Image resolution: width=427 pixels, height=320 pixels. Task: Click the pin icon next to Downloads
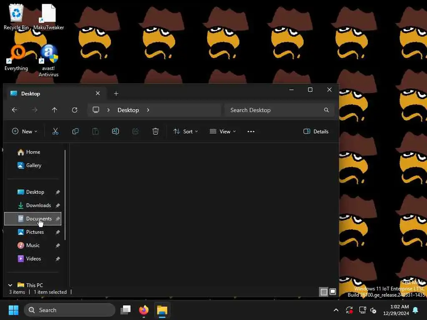(58, 205)
